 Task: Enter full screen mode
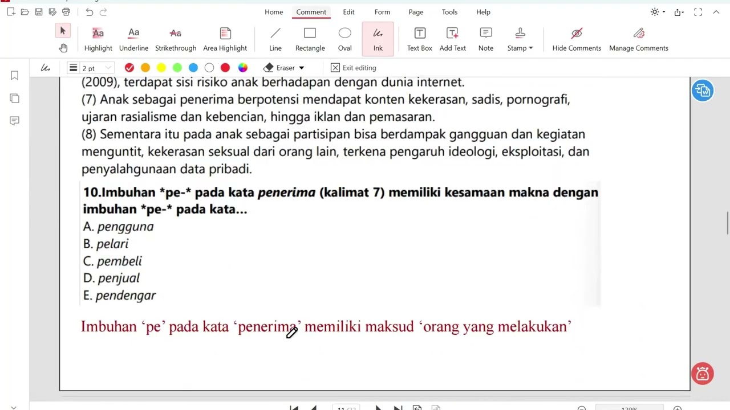click(697, 12)
